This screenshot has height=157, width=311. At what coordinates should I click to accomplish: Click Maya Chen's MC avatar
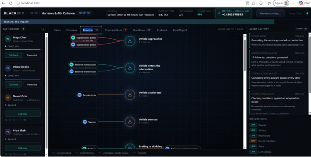[8, 39]
